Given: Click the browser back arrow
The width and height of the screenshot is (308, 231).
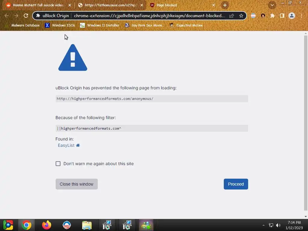Looking at the screenshot, I should point(7,16).
